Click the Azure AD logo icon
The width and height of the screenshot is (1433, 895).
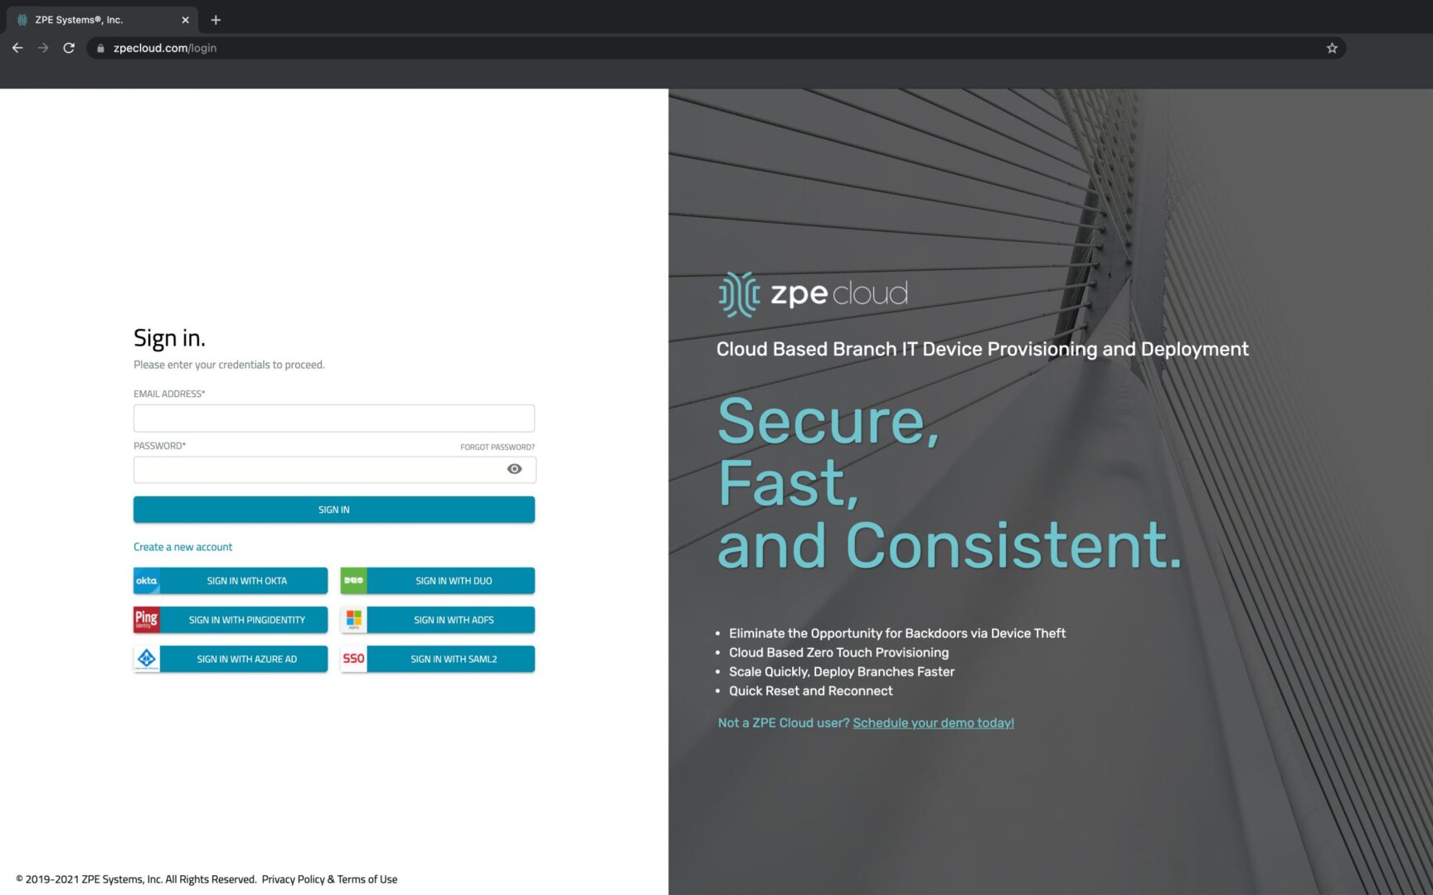tap(147, 659)
